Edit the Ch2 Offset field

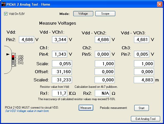pos(105,72)
